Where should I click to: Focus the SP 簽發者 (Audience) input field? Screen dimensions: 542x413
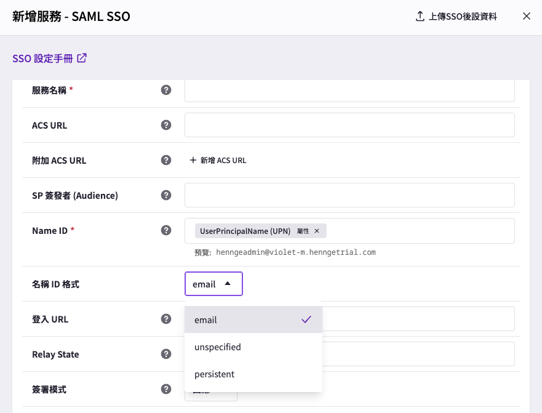[349, 195]
